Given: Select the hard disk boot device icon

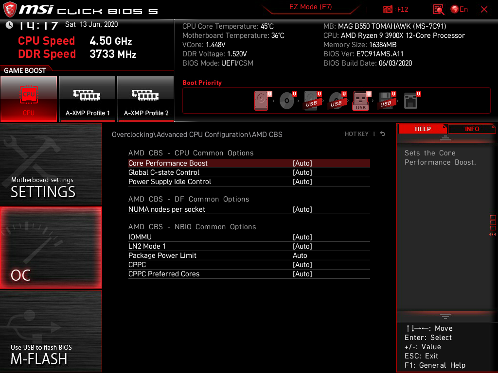Looking at the screenshot, I should pyautogui.click(x=262, y=101).
